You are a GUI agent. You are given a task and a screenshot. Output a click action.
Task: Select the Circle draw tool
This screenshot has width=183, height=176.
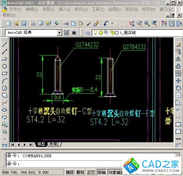(5, 88)
